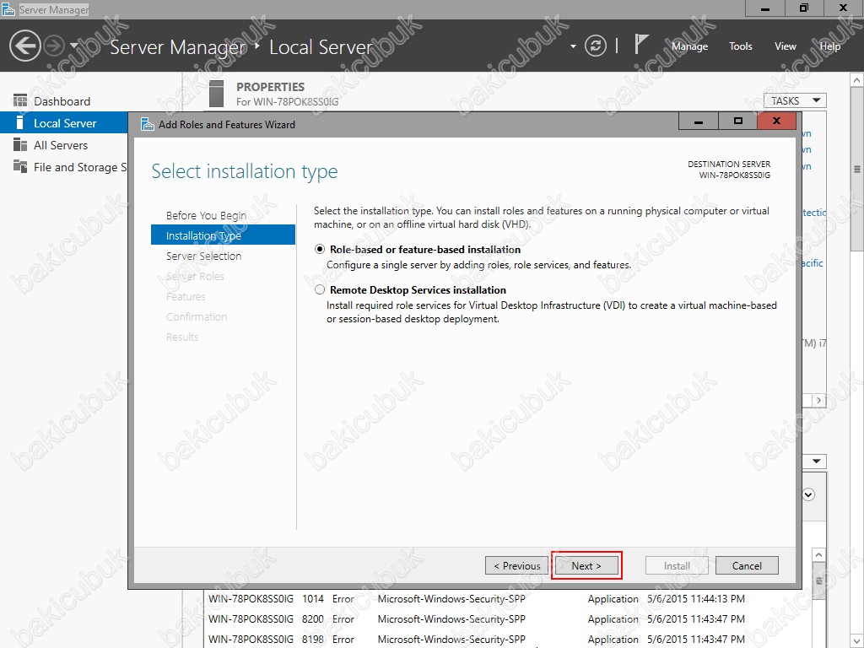Viewport: 864px width, 648px height.
Task: Click the 5/6/2015 11:44:13 PM timestamp cell
Action: 696,599
